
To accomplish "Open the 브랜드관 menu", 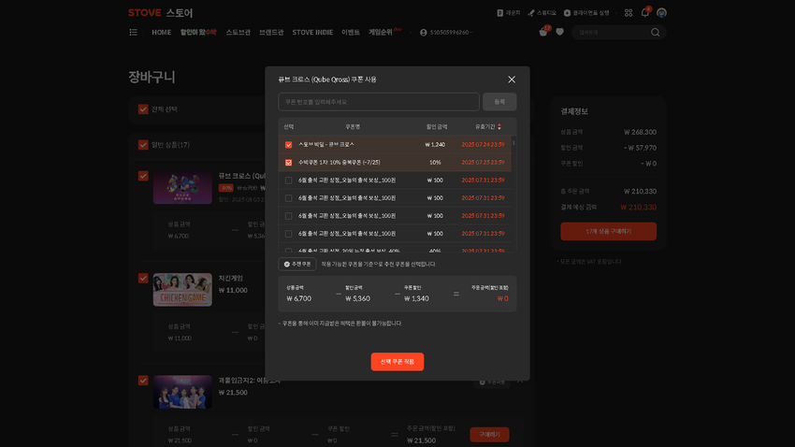I will (x=271, y=33).
